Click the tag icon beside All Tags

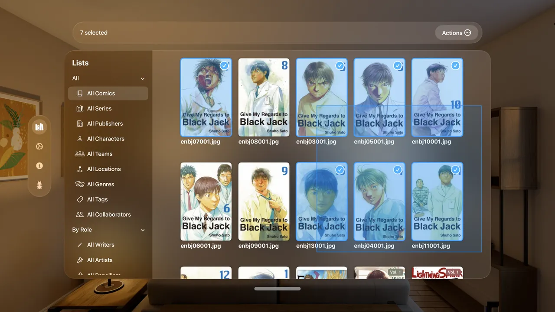[80, 199]
